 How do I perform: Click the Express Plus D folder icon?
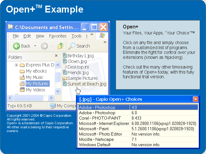[x=22, y=65]
